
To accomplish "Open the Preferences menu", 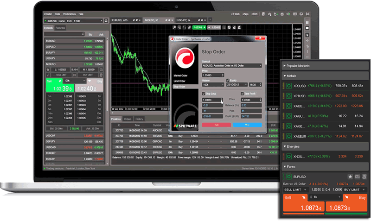I will [69, 14].
